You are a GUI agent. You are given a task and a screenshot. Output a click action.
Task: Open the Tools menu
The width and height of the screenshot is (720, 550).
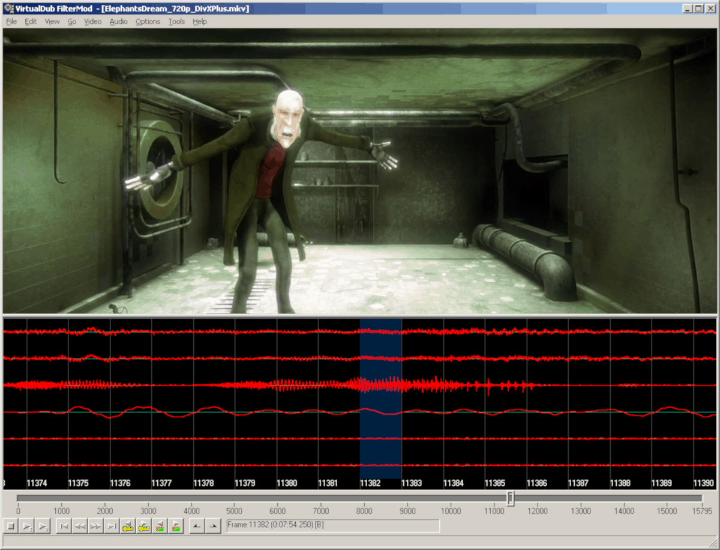176,21
